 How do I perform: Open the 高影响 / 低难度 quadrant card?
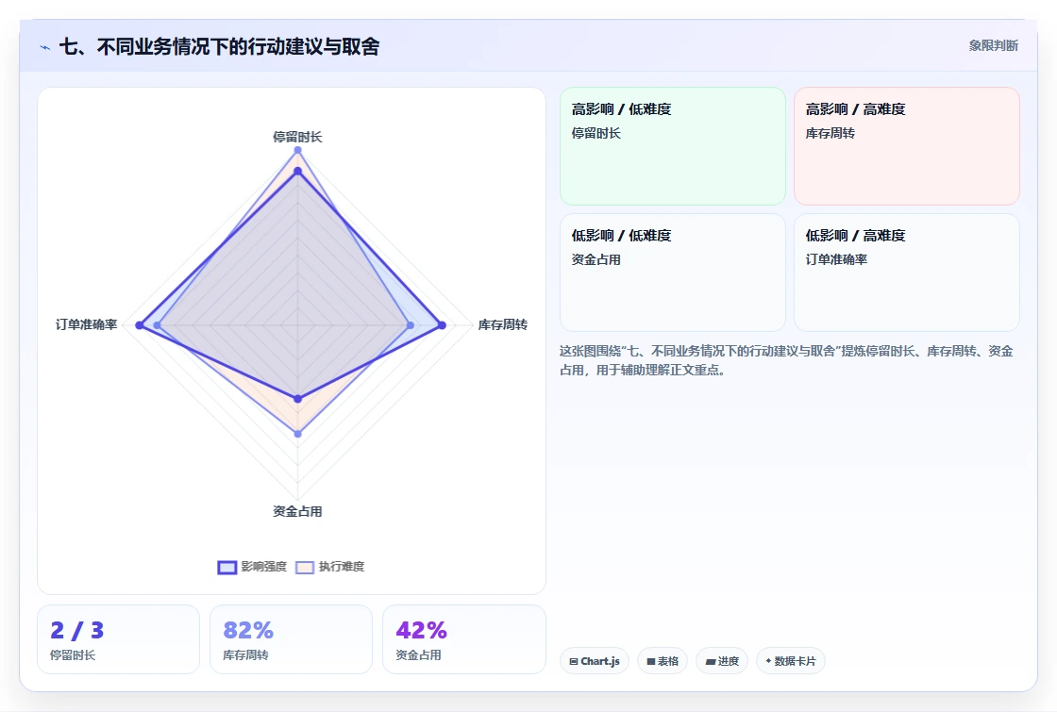point(673,146)
